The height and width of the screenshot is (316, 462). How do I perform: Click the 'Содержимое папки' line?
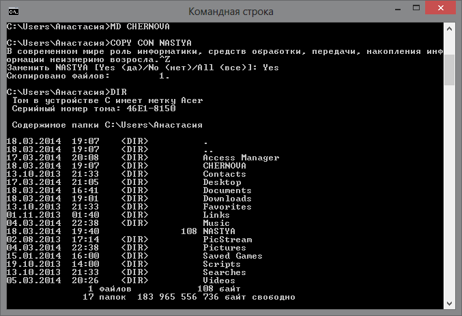[x=107, y=125]
